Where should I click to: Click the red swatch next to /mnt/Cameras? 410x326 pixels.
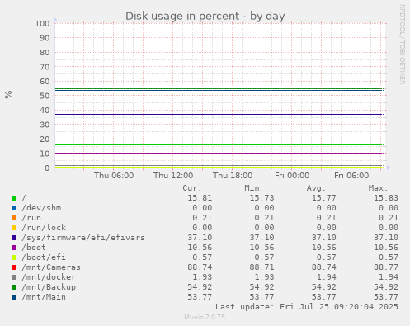click(x=14, y=267)
